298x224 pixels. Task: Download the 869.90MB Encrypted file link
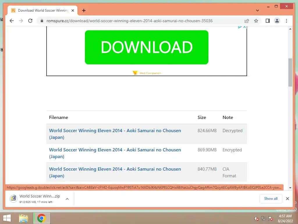click(115, 153)
